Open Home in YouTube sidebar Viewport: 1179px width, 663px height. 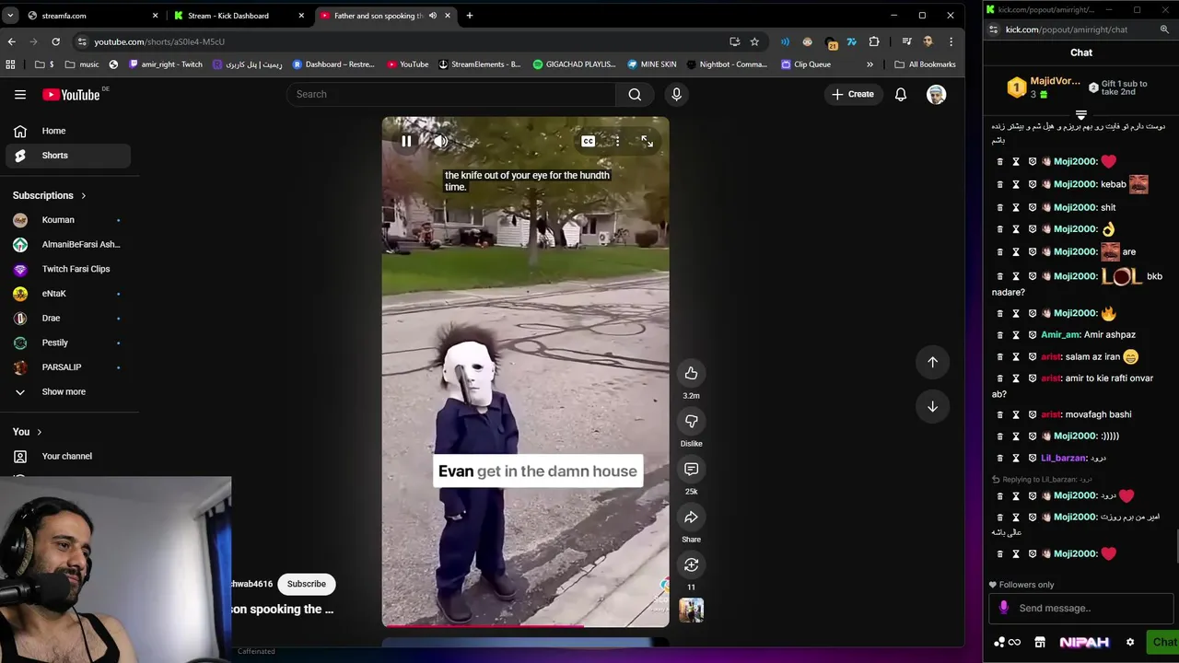[x=68, y=131]
